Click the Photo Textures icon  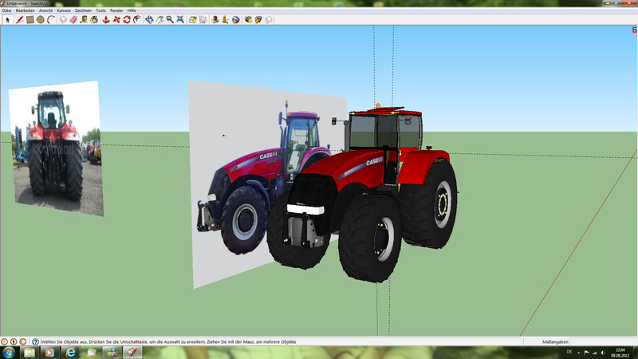pyautogui.click(x=225, y=19)
